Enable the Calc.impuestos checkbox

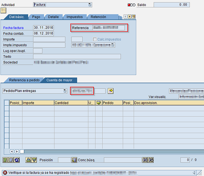[95, 39]
